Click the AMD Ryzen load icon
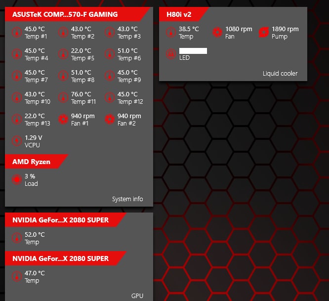Screen dimensions: 329x301 coord(17,179)
